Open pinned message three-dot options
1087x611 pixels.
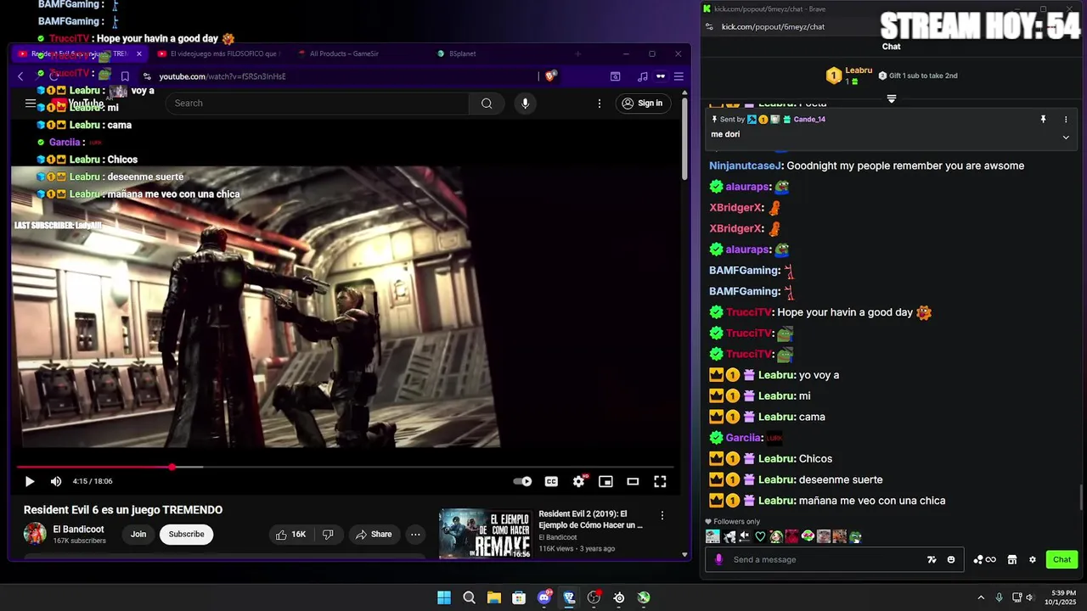click(x=1066, y=120)
